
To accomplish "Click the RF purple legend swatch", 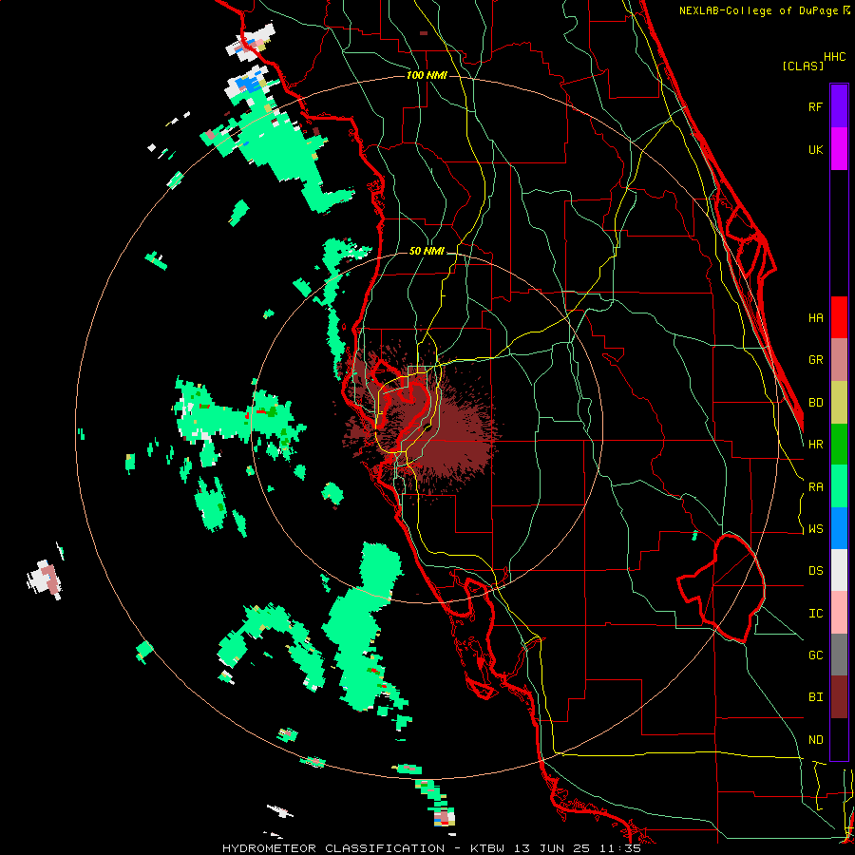I will pyautogui.click(x=839, y=106).
